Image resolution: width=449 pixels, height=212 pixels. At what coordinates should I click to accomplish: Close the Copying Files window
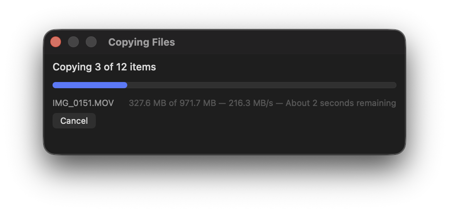tap(56, 42)
